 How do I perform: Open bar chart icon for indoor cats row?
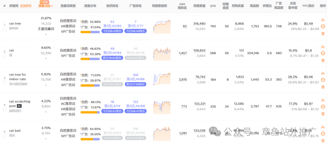coord(323,73)
